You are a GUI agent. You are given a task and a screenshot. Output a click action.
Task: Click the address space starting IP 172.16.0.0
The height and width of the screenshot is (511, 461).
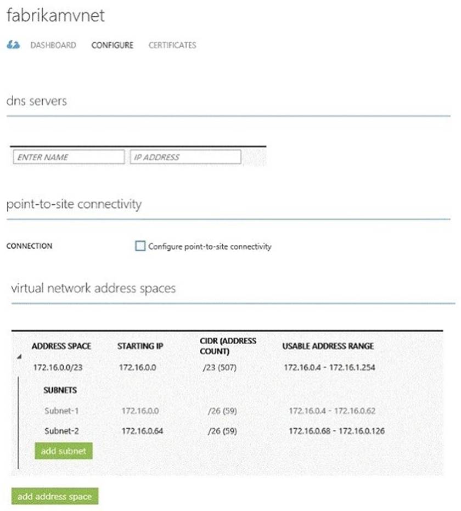pyautogui.click(x=137, y=367)
